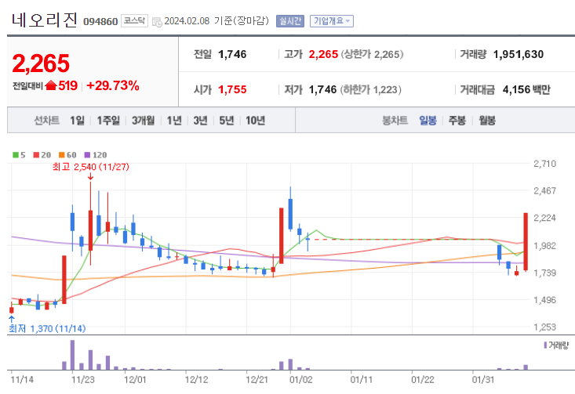This screenshot has width=575, height=394.
Task: Select the 3년 line chart tab
Action: pyautogui.click(x=200, y=120)
